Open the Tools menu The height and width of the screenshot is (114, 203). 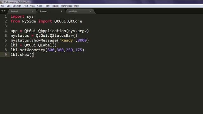[x=47, y=6]
